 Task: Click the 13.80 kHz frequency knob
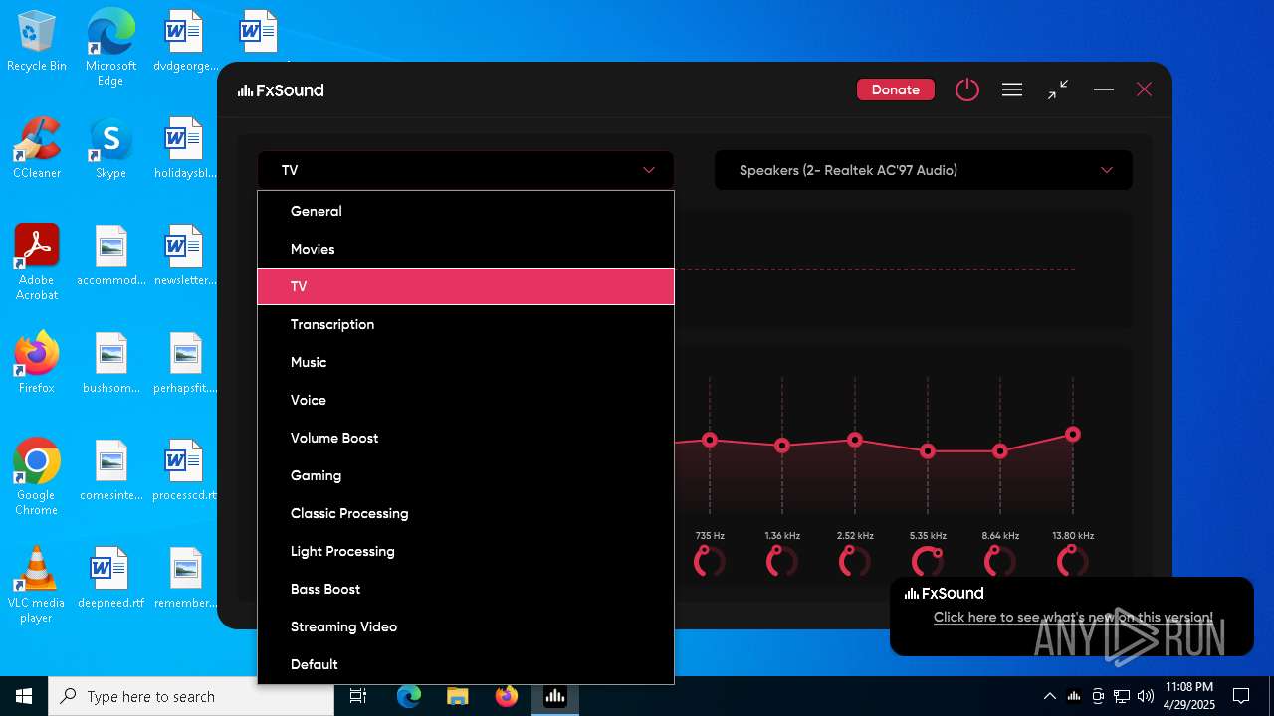pyautogui.click(x=1073, y=561)
